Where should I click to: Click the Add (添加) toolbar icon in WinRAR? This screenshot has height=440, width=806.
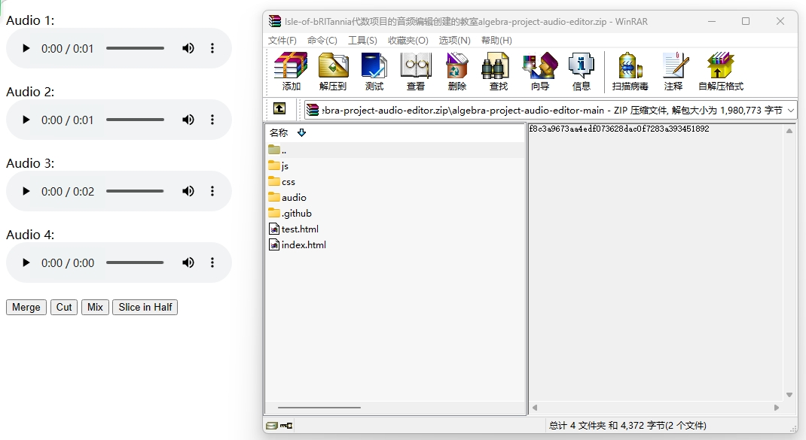click(x=291, y=71)
